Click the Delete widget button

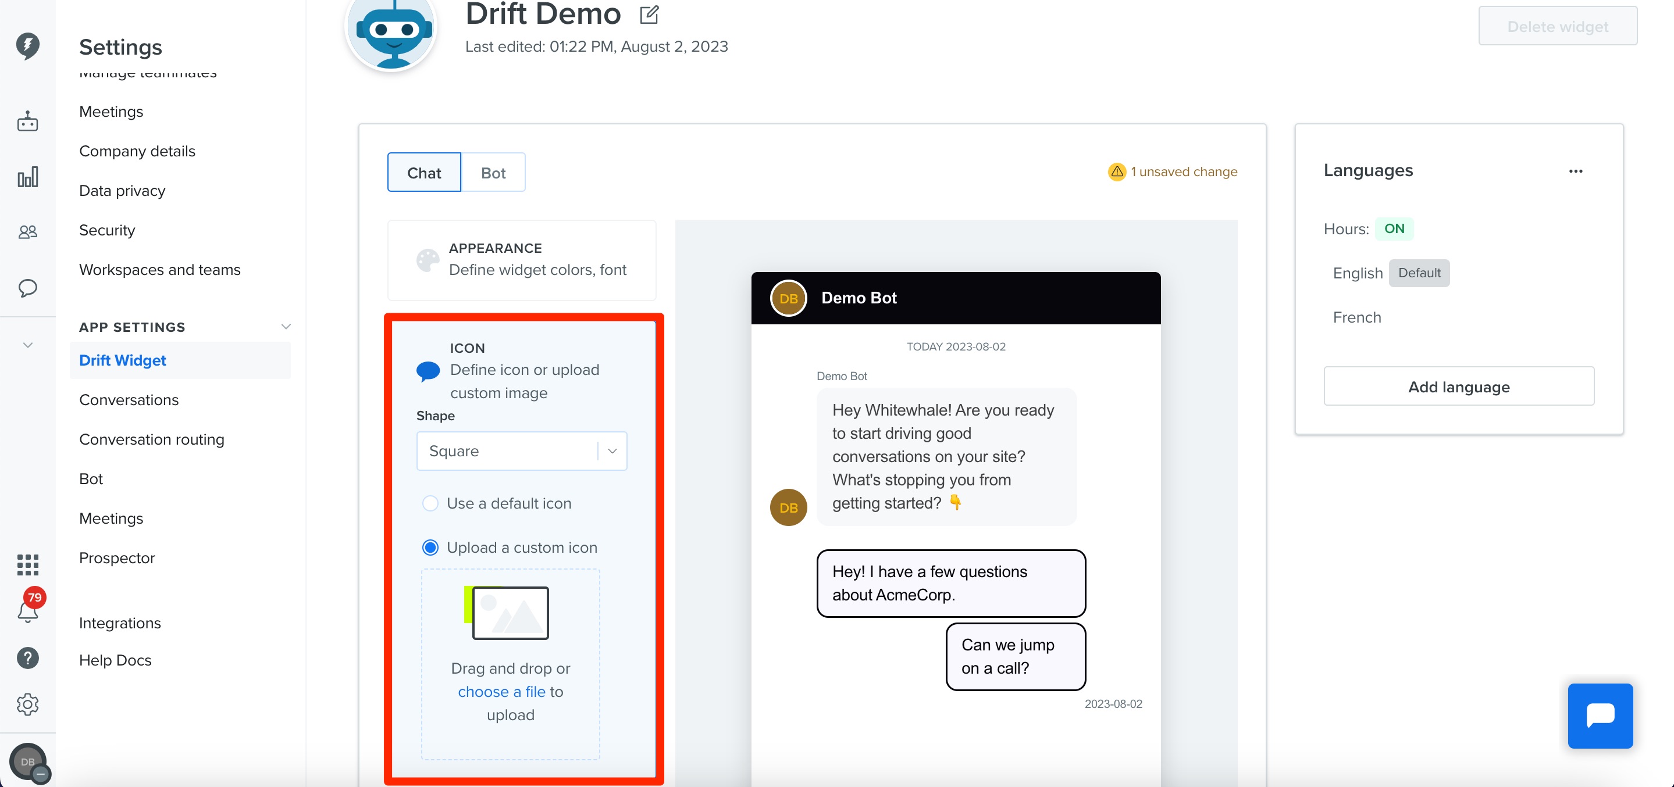point(1557,26)
